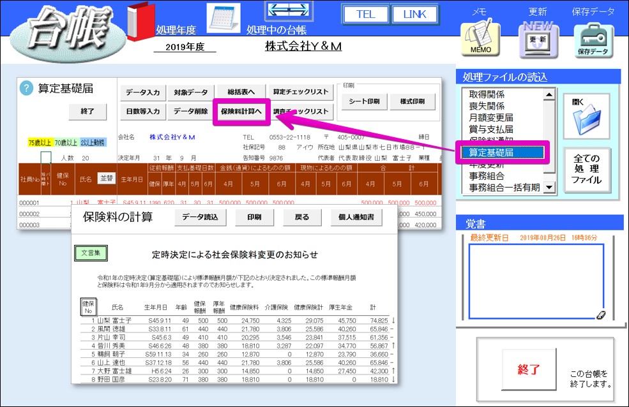The image size is (629, 407).
Task: Click the 覚書 memo text area
Action: [x=536, y=281]
